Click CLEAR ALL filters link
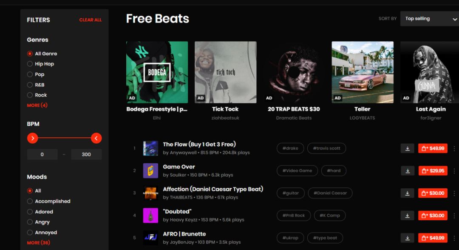This screenshot has height=250, width=459. click(x=91, y=20)
